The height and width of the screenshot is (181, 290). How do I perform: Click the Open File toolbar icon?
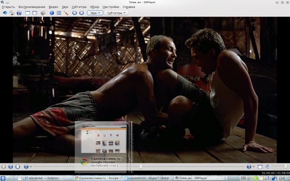[x=5, y=13]
